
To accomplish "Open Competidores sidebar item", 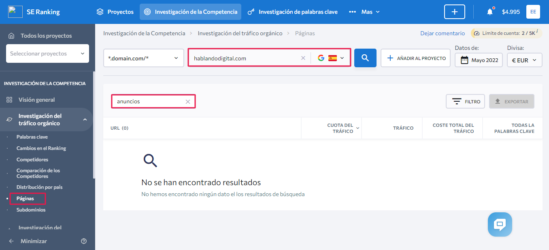I will pyautogui.click(x=32, y=160).
